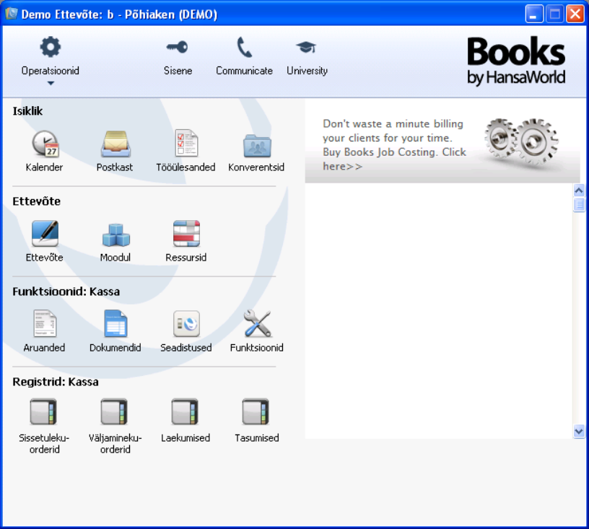Image resolution: width=589 pixels, height=529 pixels.
Task: Click the scrollbar thumb
Action: (579, 205)
